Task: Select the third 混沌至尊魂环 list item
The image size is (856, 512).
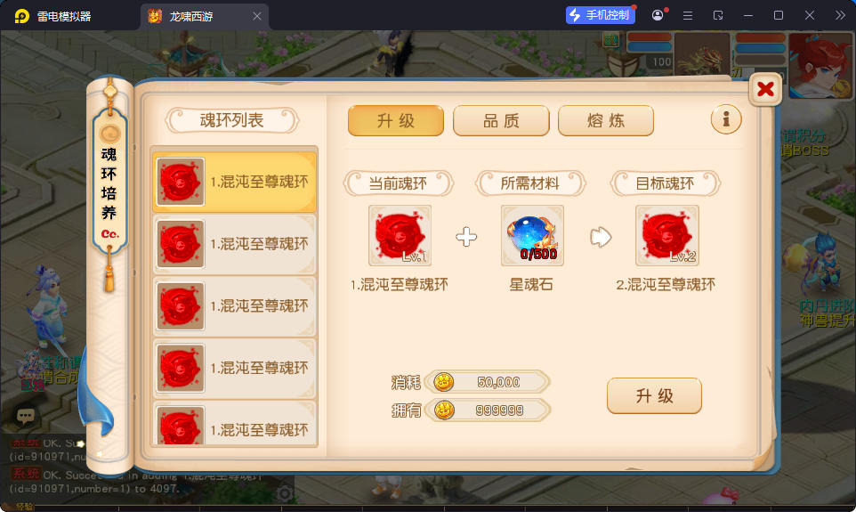Action: tap(235, 306)
